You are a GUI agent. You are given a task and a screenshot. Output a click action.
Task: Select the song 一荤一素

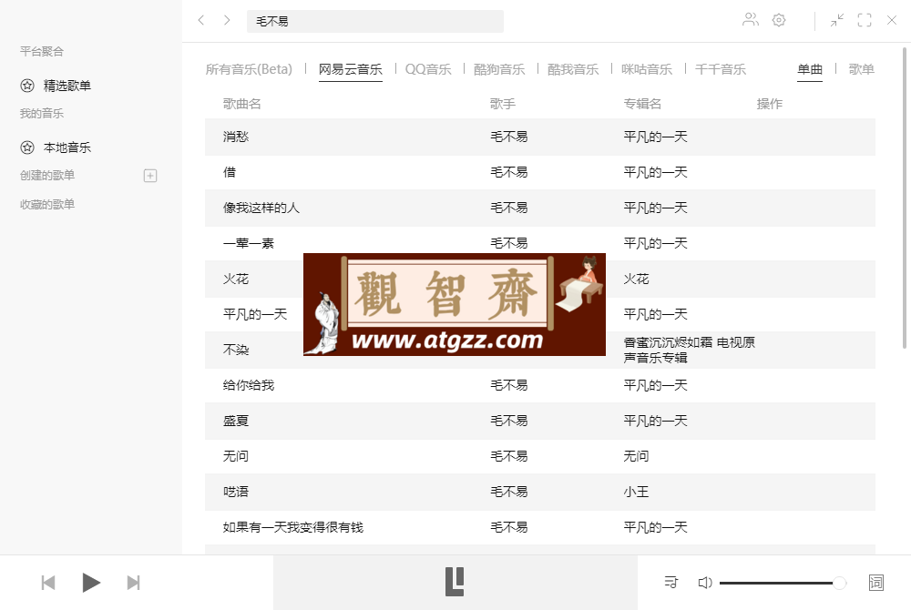click(x=249, y=243)
